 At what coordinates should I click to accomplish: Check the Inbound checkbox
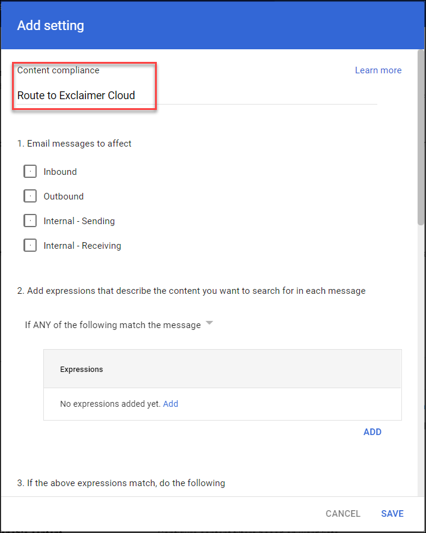pyautogui.click(x=30, y=172)
